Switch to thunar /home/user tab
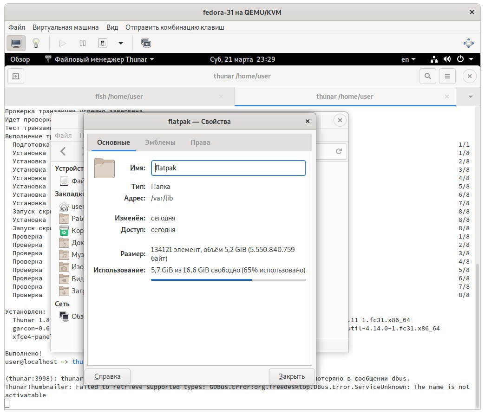 point(345,97)
